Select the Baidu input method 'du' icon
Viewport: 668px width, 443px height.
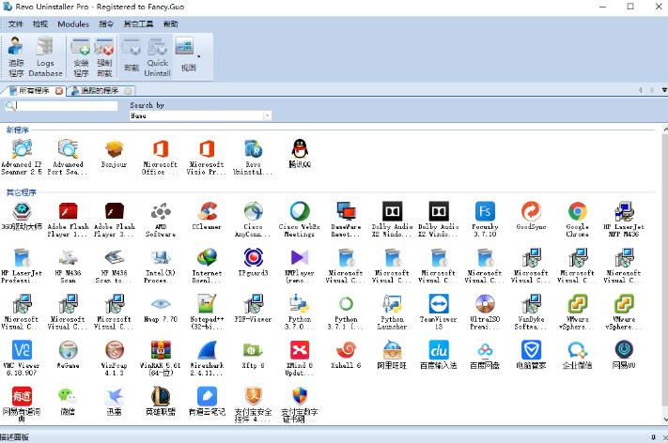tap(439, 350)
